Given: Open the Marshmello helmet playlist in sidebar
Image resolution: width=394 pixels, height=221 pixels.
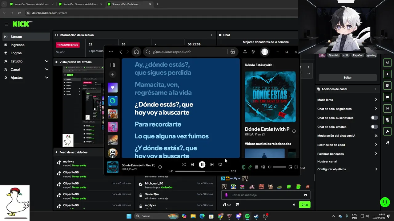Looking at the screenshot, I should coord(113,153).
